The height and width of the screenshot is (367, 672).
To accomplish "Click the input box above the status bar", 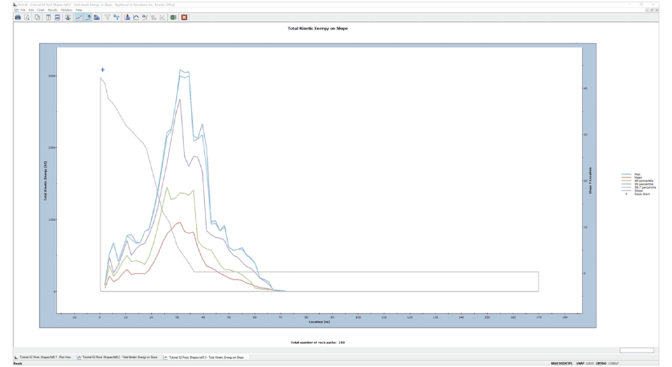I will pos(636,350).
